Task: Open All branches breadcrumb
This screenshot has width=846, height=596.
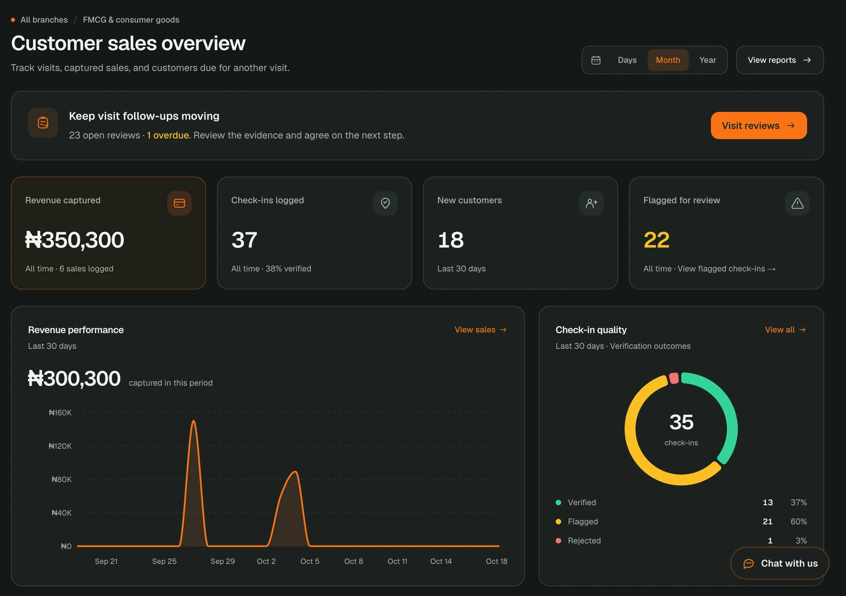Action: 44,20
